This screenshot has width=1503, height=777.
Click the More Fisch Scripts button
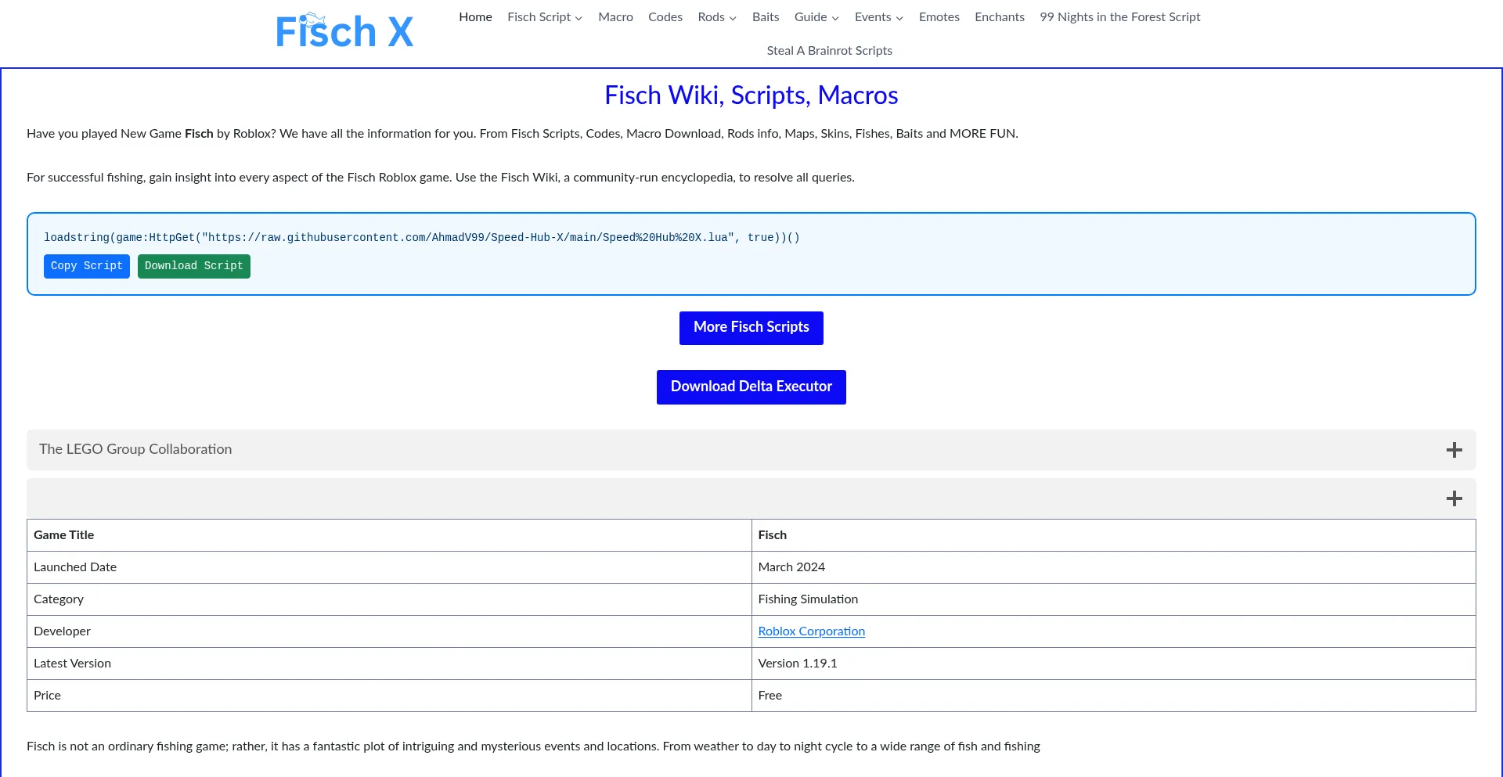pyautogui.click(x=751, y=328)
